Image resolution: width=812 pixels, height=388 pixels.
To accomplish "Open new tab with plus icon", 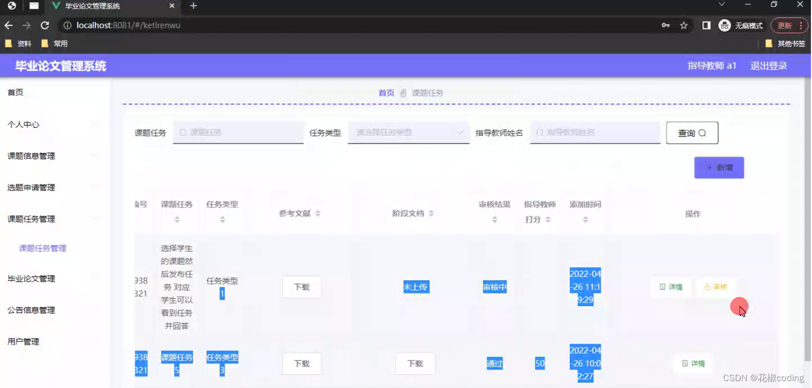I will [194, 6].
